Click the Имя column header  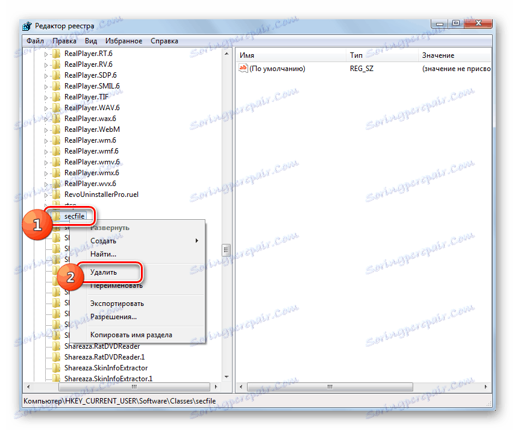tap(291, 55)
